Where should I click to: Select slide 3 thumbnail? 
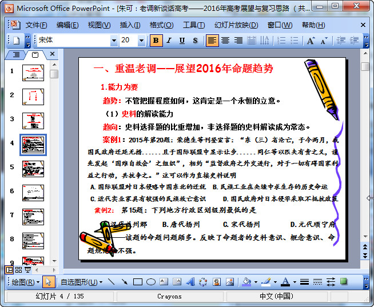[33, 121]
